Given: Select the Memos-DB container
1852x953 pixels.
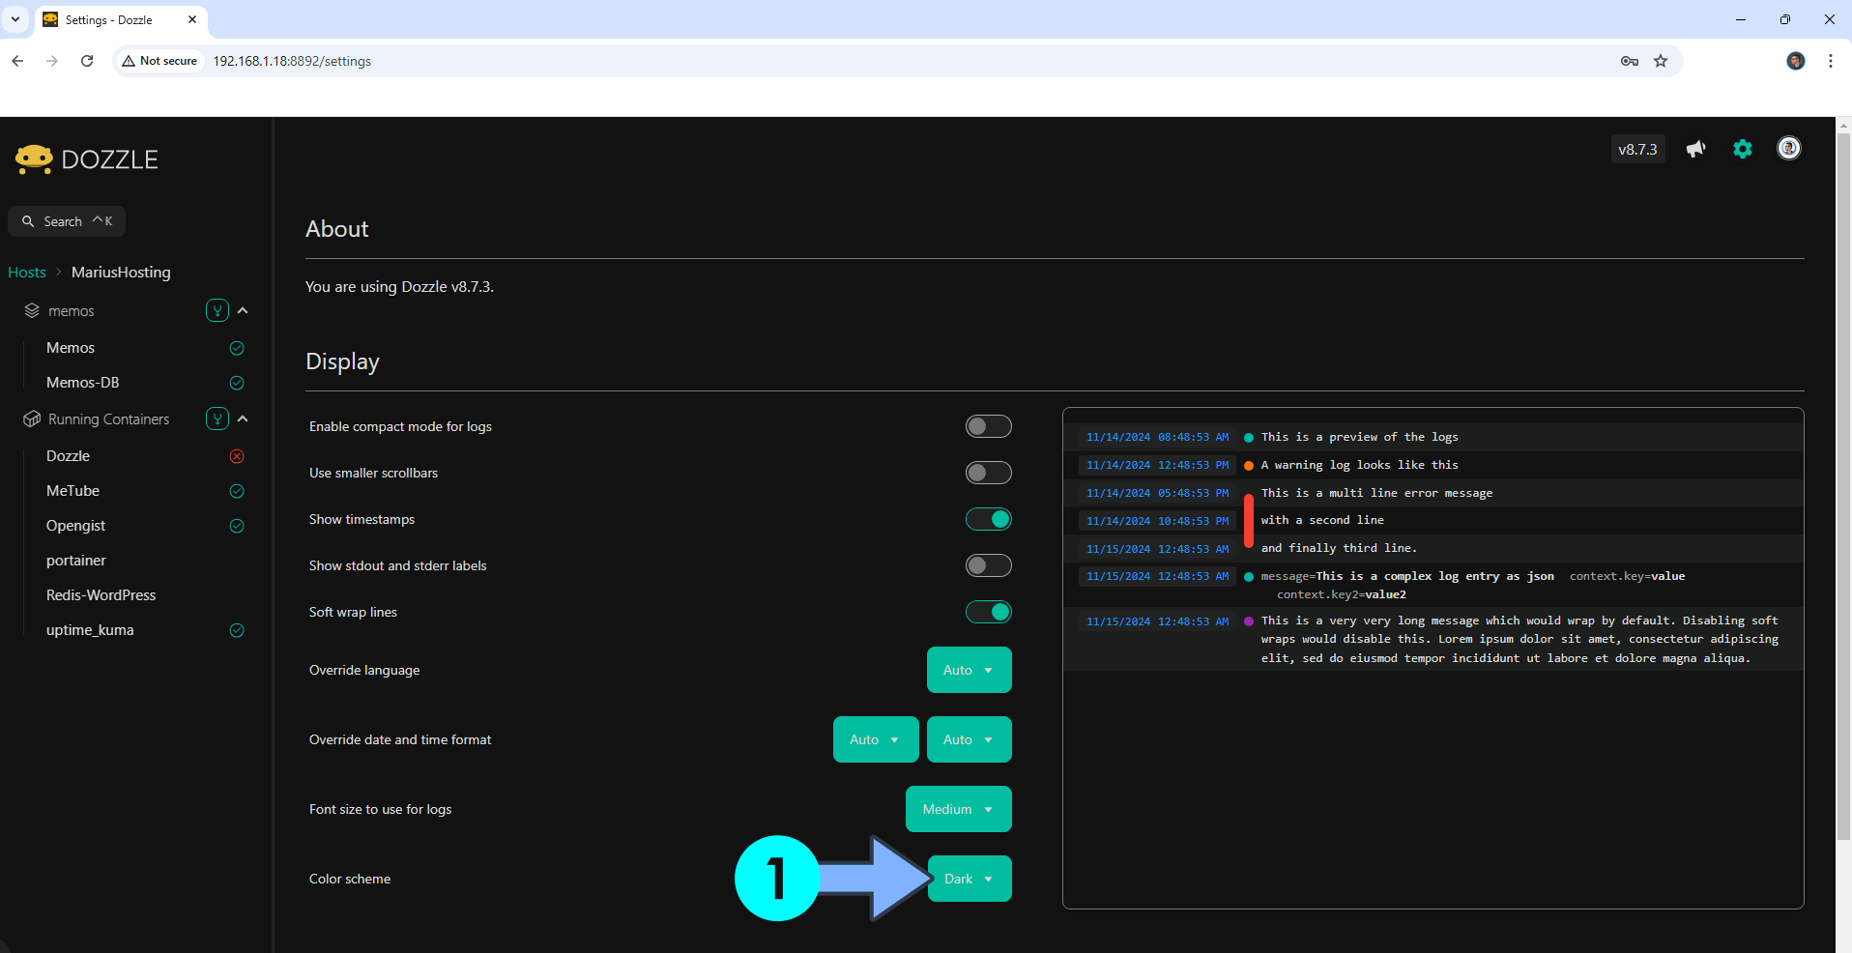Looking at the screenshot, I should coord(83,383).
